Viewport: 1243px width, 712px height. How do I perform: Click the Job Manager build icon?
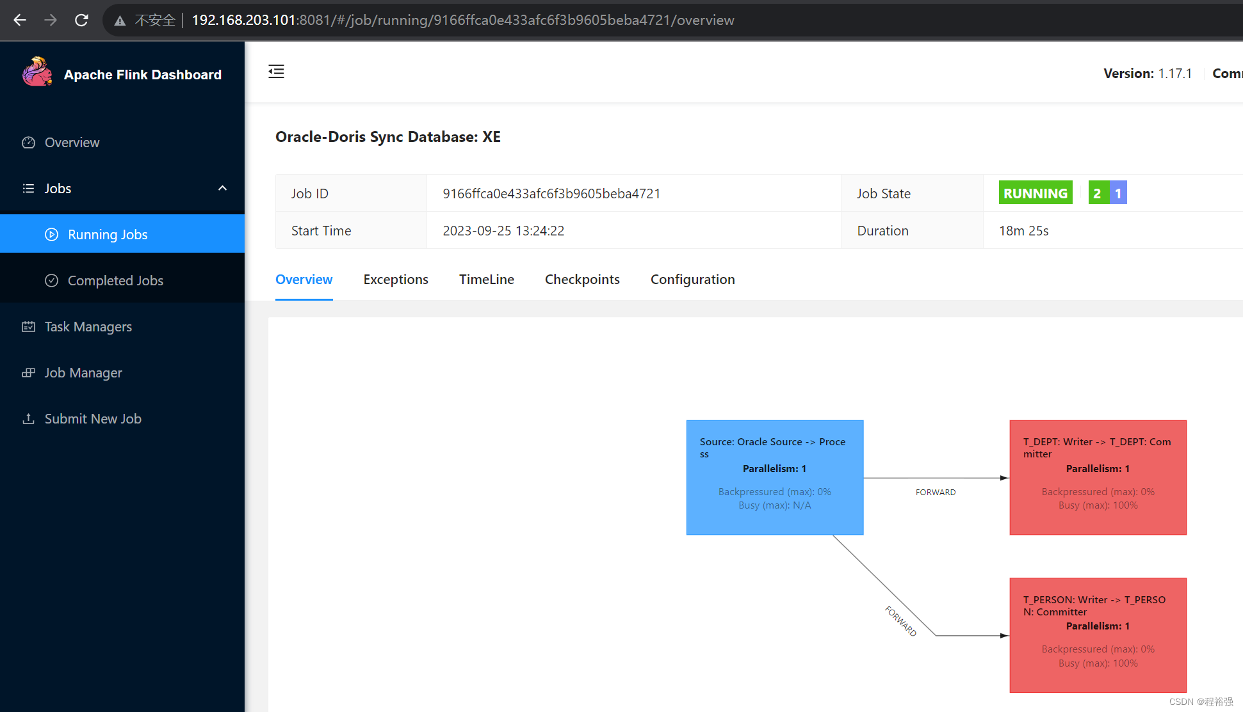28,373
